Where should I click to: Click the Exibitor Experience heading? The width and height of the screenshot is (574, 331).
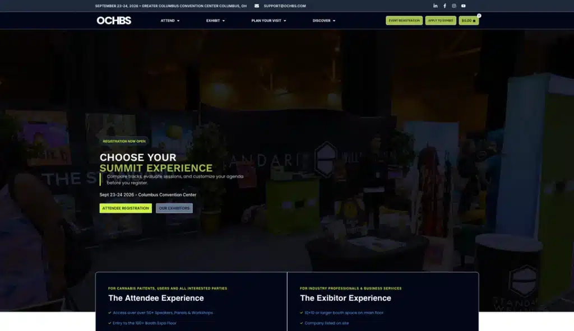click(345, 298)
